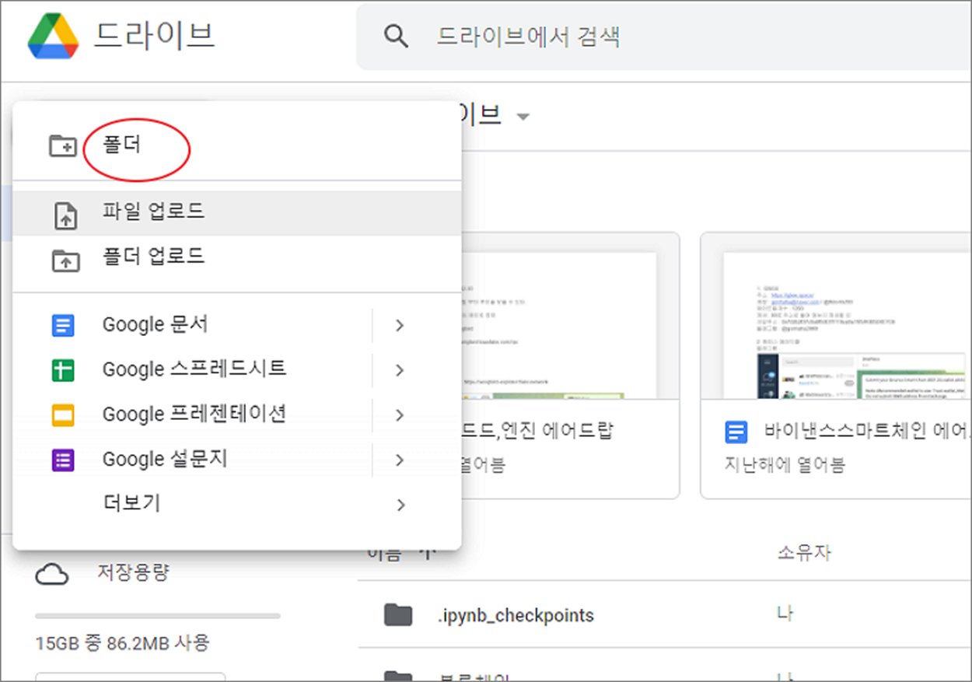Click the purple Google Forms icon
This screenshot has height=682, width=972.
tap(63, 460)
